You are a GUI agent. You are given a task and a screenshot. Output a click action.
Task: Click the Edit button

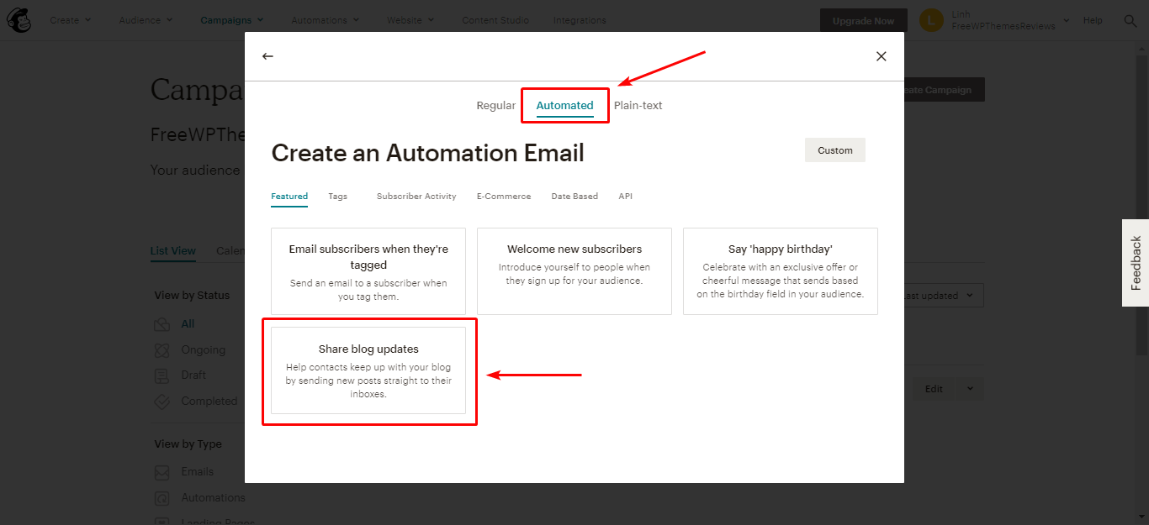pos(934,389)
